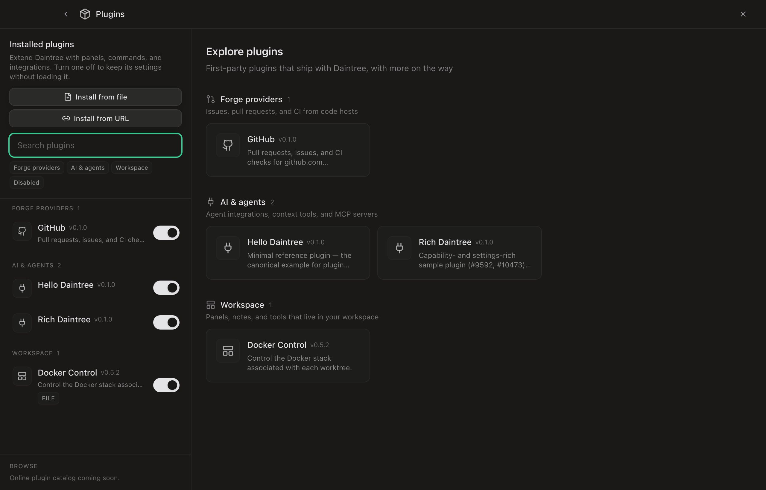Click layout icon on Docker Control card
This screenshot has height=490, width=766.
(x=228, y=351)
